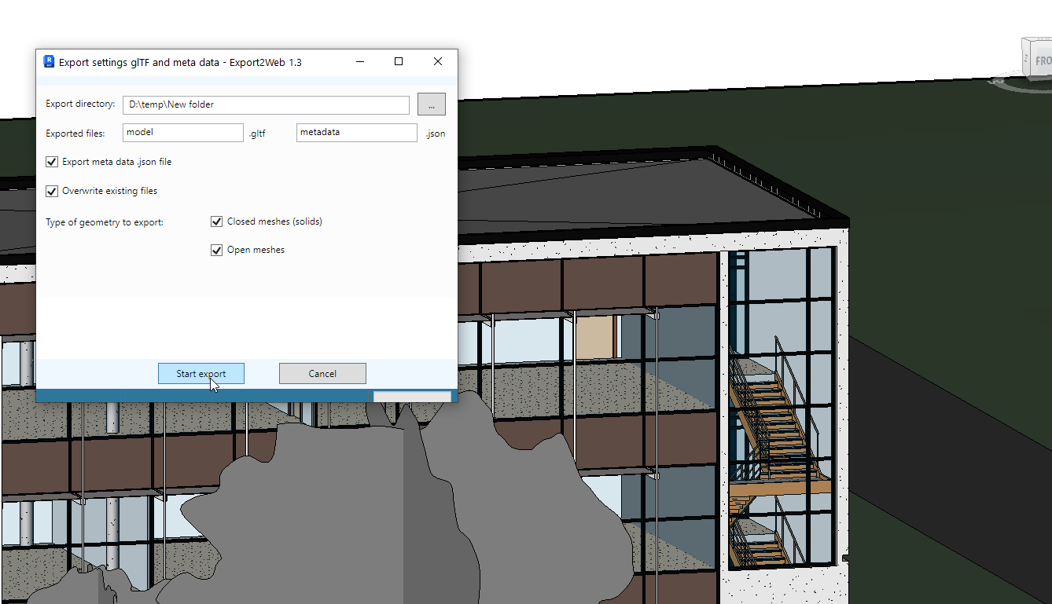This screenshot has height=604, width=1052.
Task: Click the ViewCube in the 3D view
Action: pos(1035,61)
